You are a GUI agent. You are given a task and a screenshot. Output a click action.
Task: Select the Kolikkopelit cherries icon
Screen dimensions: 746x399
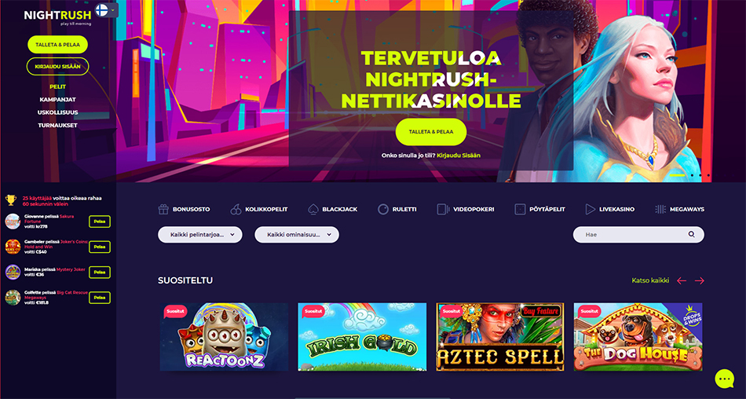236,209
